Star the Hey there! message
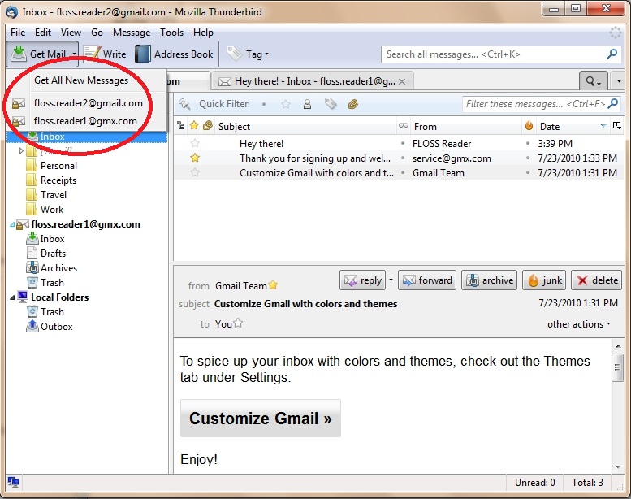Viewport: 631px width, 499px height. coord(195,143)
